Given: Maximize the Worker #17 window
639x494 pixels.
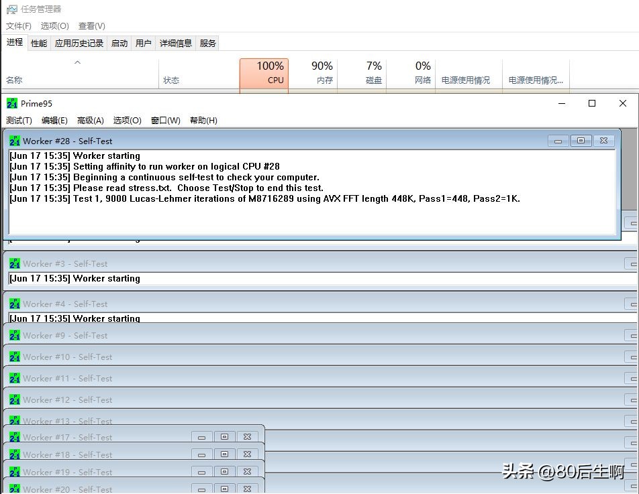Looking at the screenshot, I should (x=225, y=437).
